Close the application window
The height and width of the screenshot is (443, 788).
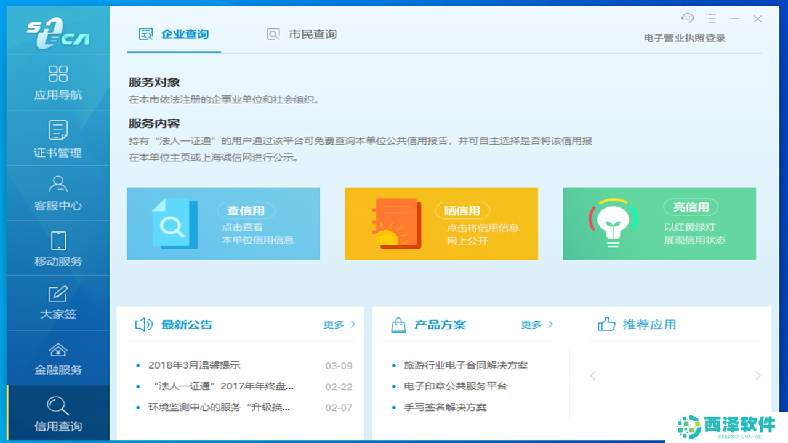758,18
